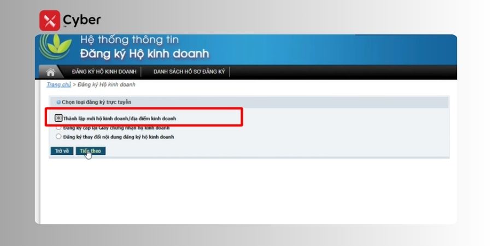Select Đăng ký cấp lại Giấy chứng nhận radio
This screenshot has height=246, width=492.
click(58, 128)
